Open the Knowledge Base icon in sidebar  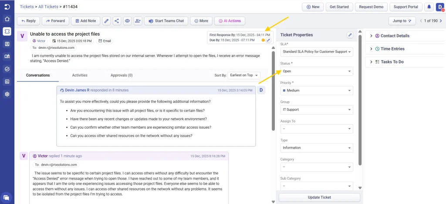7,56
